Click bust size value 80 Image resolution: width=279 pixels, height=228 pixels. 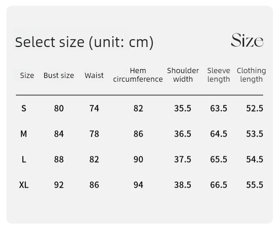(59, 108)
